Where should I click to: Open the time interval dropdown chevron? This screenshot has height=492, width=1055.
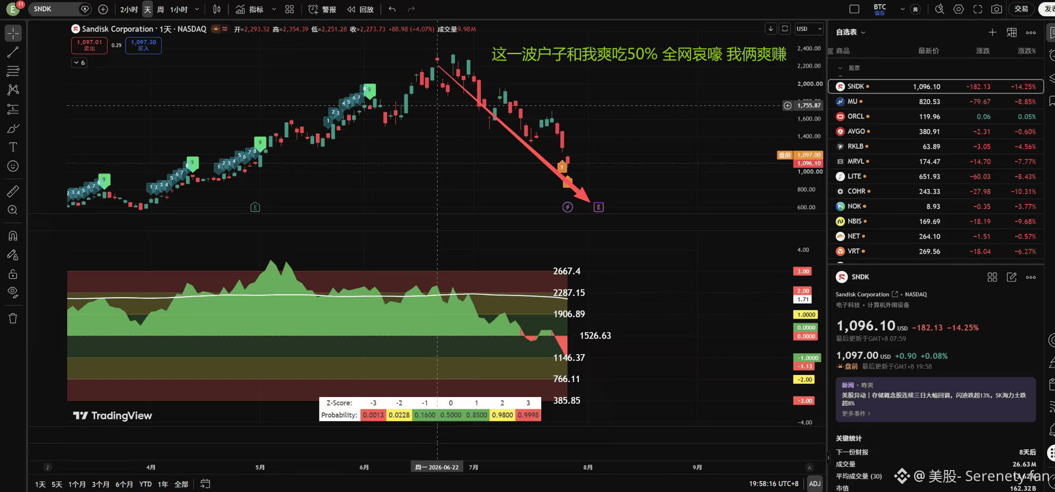point(197,10)
